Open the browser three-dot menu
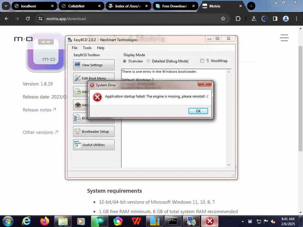 (x=296, y=19)
